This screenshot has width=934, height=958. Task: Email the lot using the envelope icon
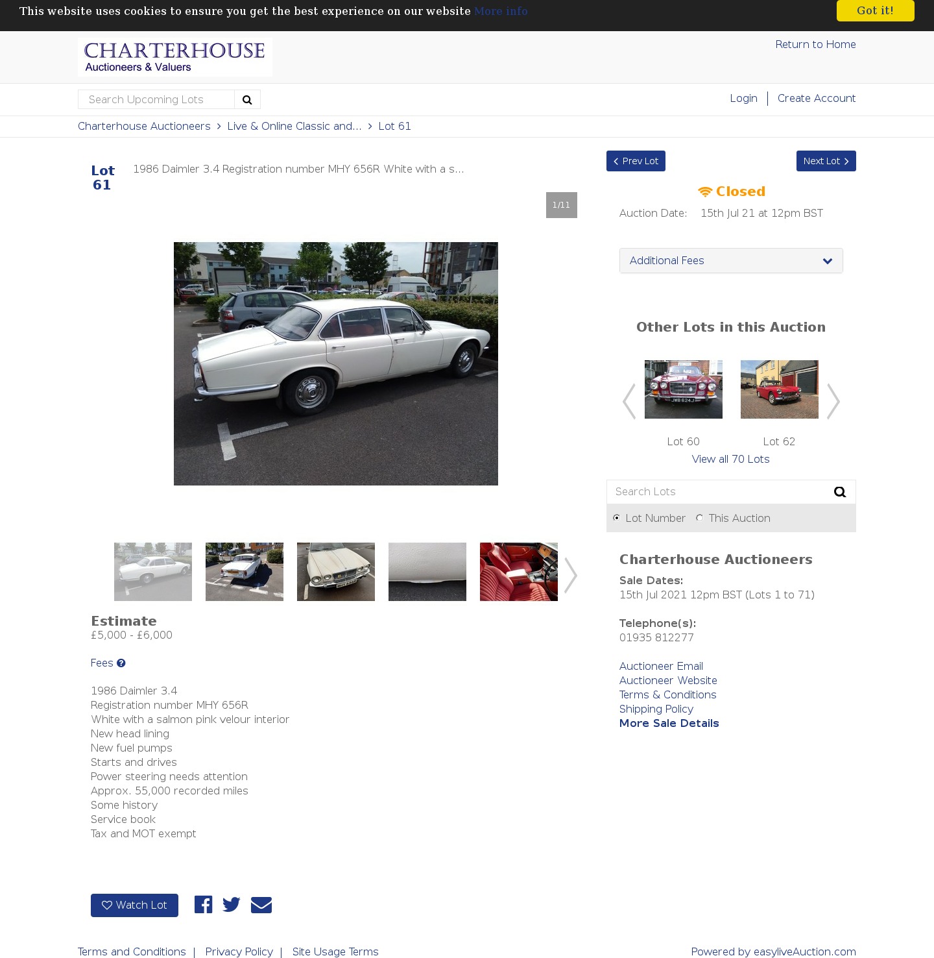click(x=261, y=905)
